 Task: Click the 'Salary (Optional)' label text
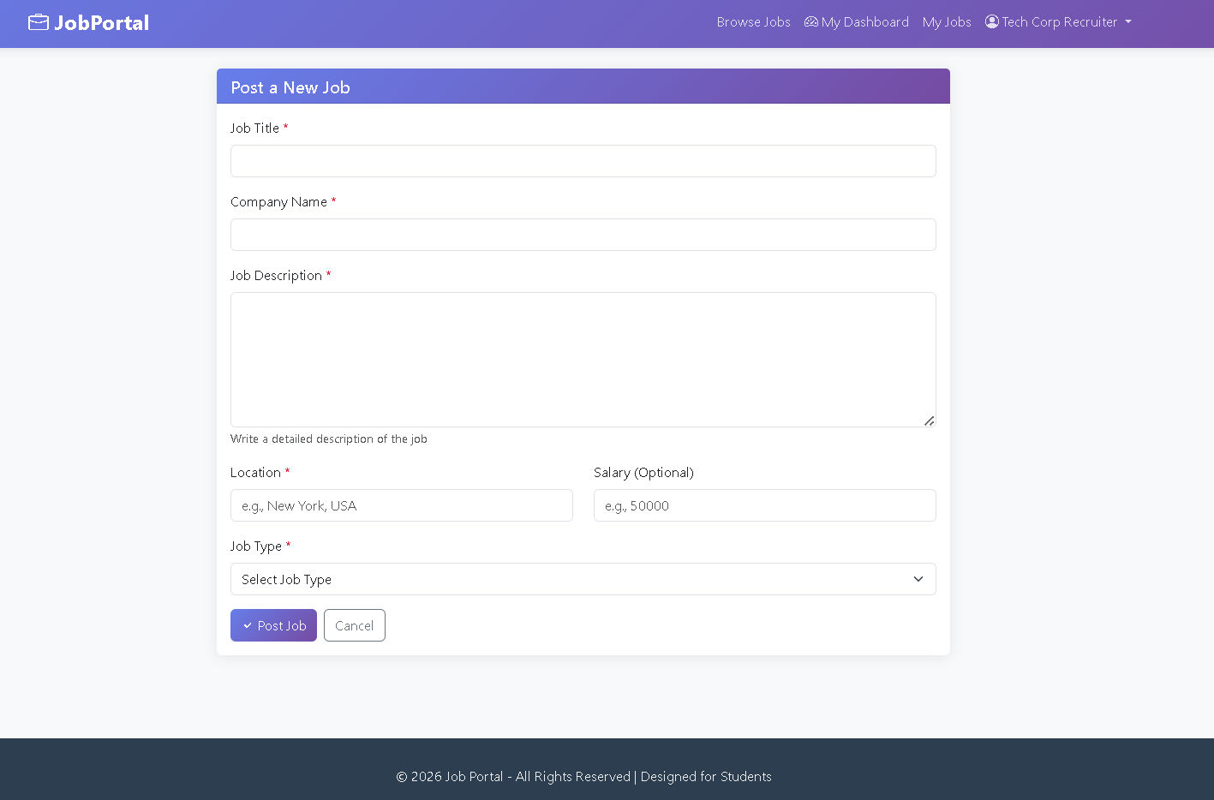pyautogui.click(x=643, y=473)
